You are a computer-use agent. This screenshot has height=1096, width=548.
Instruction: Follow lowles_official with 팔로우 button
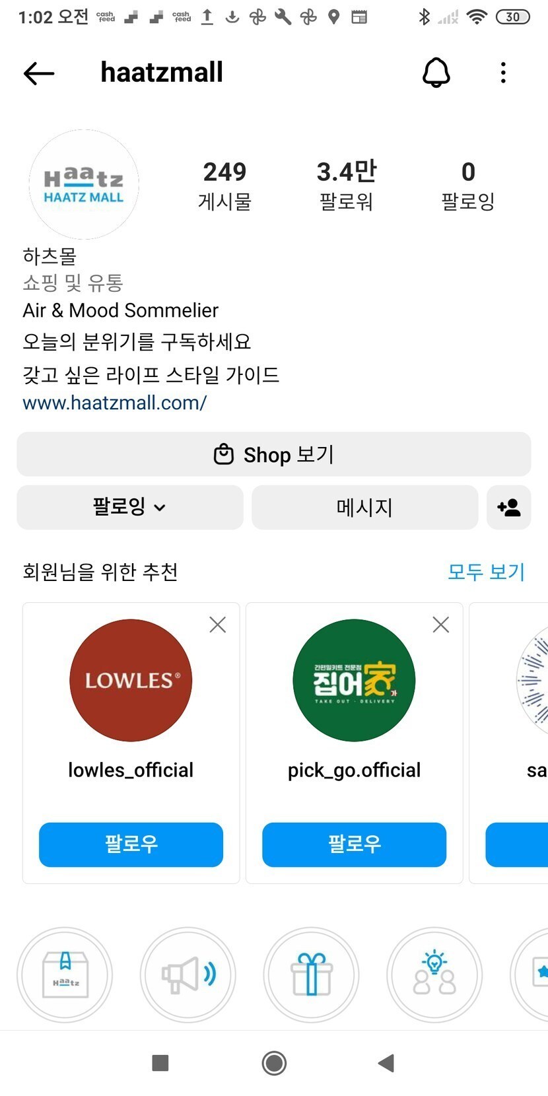coord(131,844)
